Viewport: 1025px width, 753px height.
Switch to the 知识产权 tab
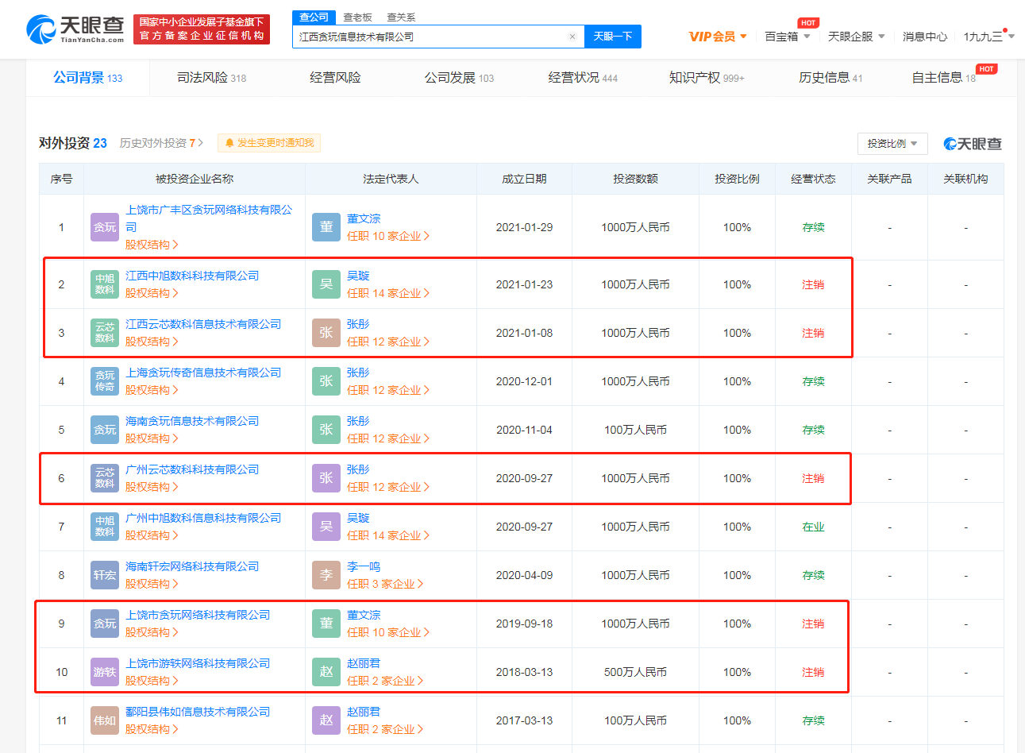707,78
